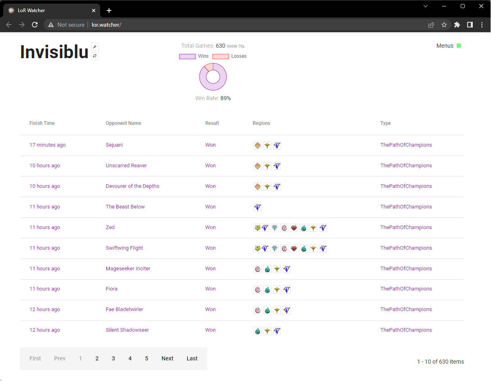Jump to the Last page
The height and width of the screenshot is (381, 491).
coord(192,358)
